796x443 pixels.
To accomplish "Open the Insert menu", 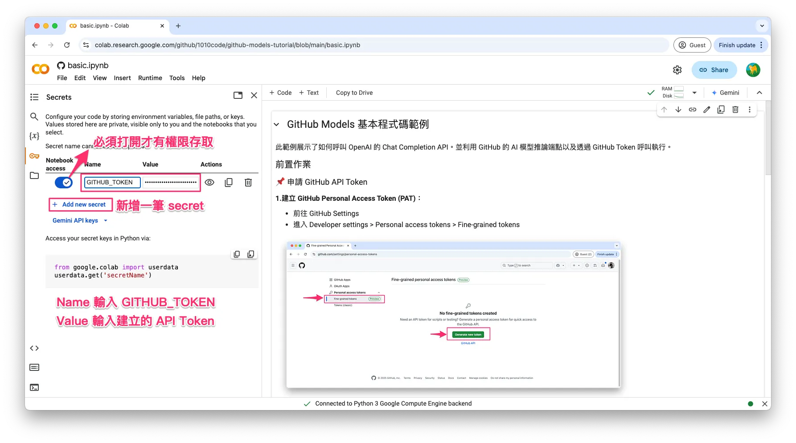I will pos(122,78).
